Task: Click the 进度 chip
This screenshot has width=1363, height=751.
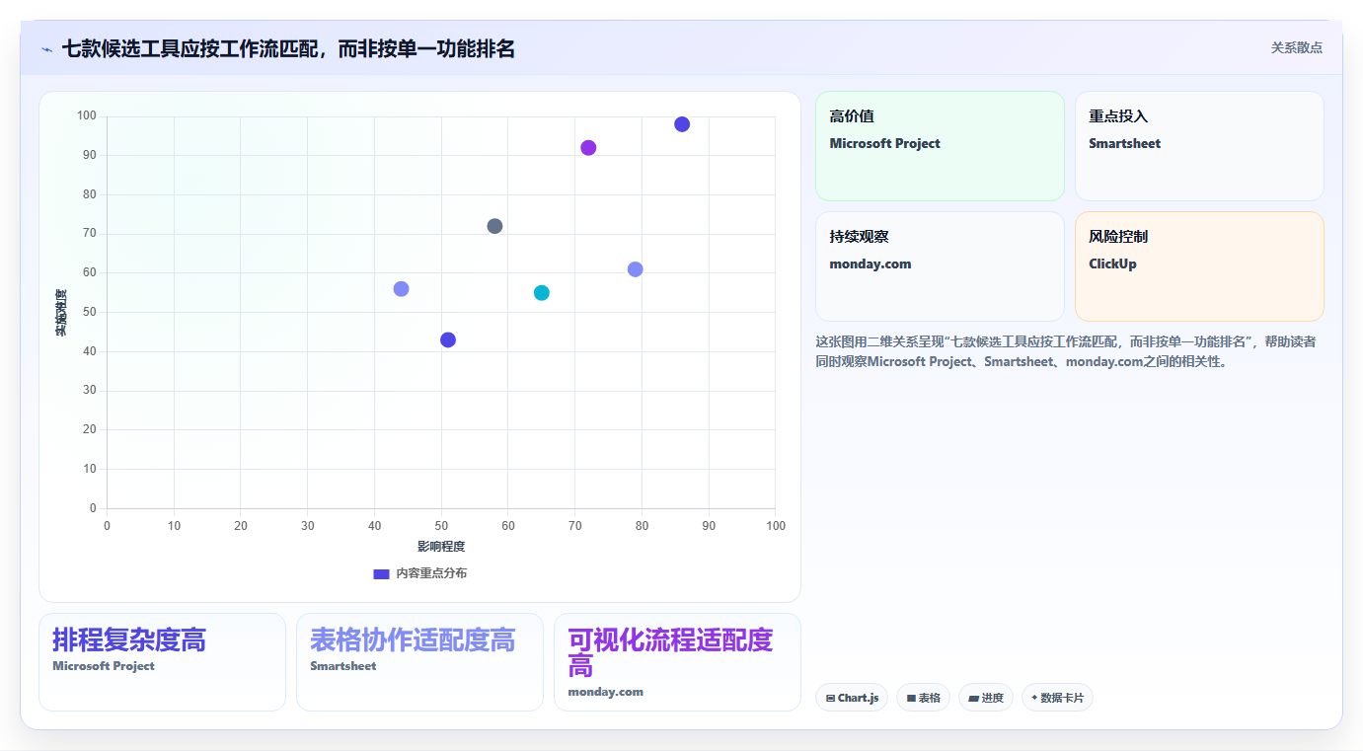Action: point(986,698)
